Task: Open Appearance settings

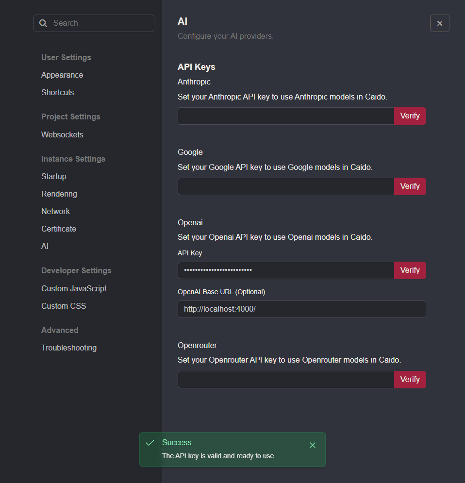Action: pos(62,75)
